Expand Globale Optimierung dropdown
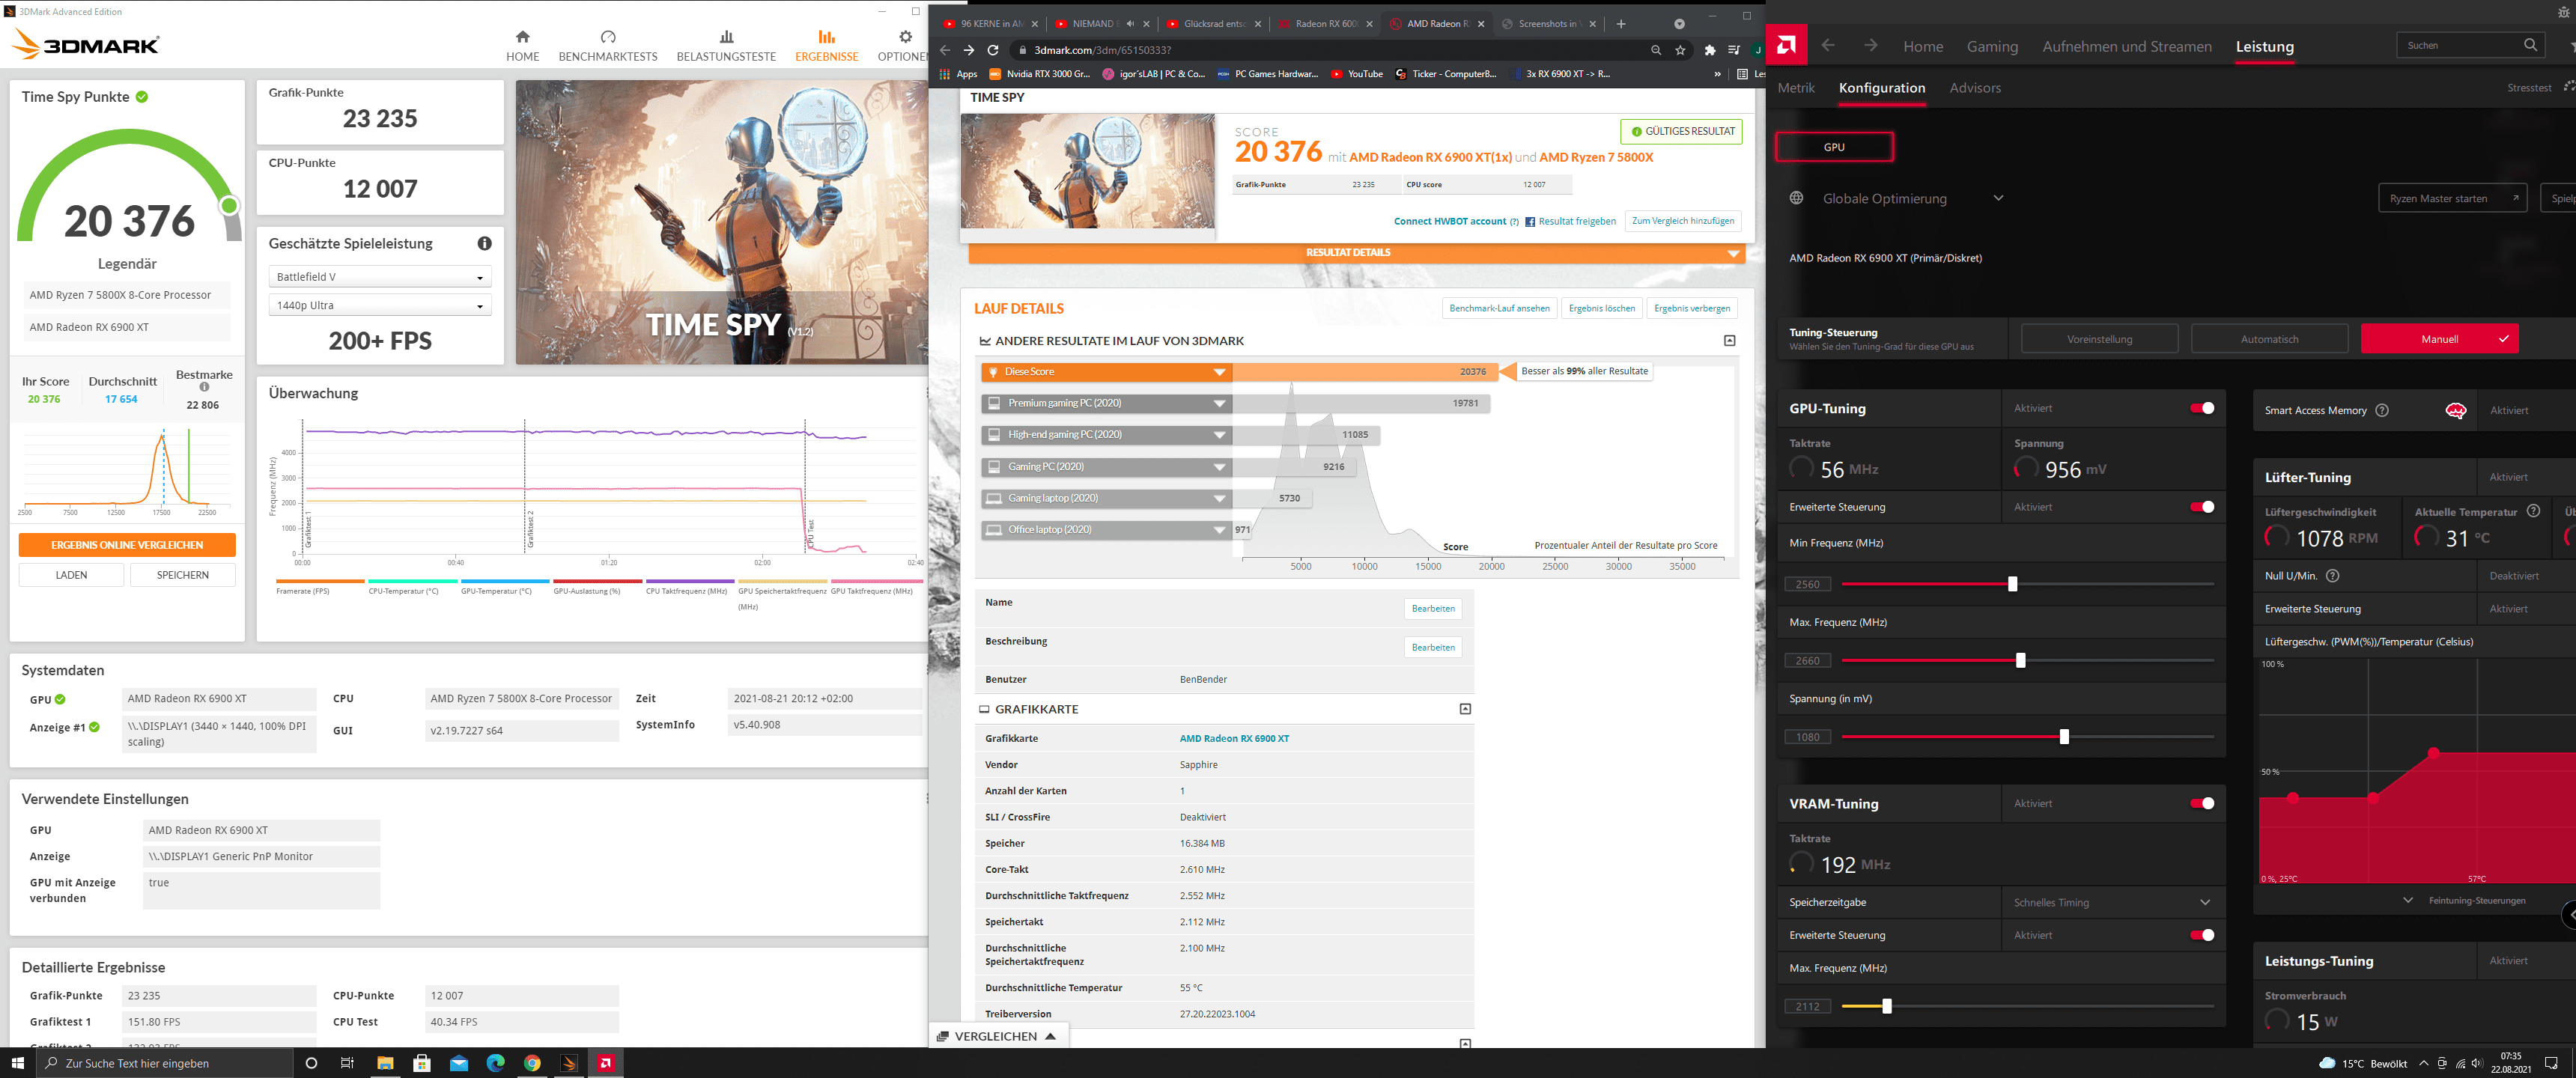2576x1078 pixels. (x=1997, y=198)
